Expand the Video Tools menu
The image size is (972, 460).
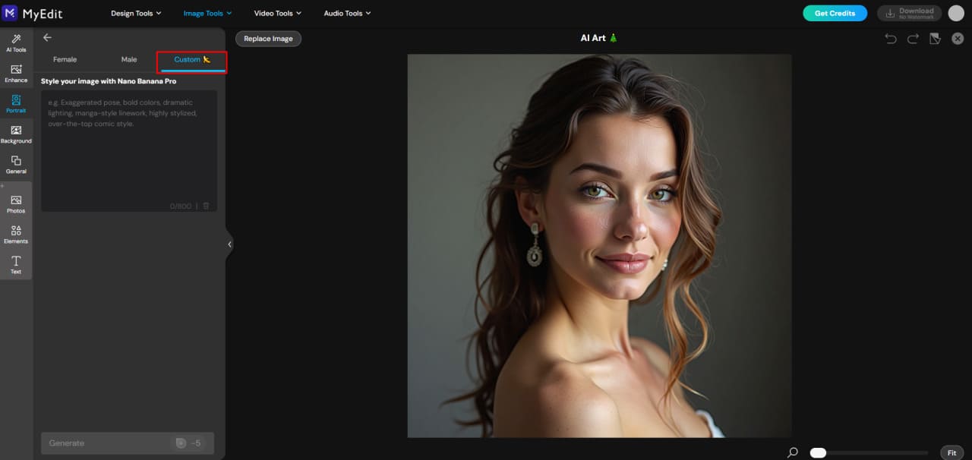click(276, 13)
